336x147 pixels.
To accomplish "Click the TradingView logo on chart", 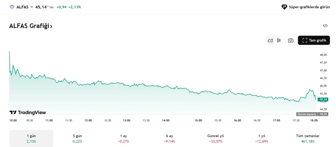I will [x=28, y=113].
